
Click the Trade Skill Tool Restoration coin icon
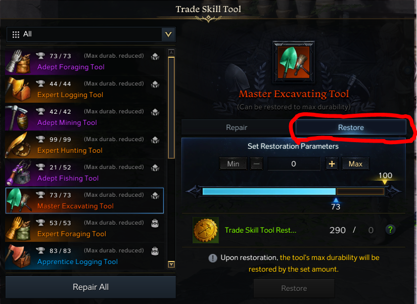206,230
